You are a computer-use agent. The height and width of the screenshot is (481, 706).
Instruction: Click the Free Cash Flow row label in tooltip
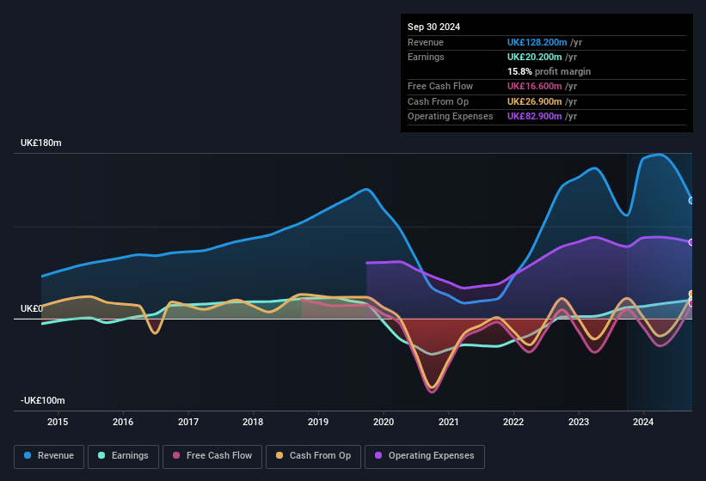pyautogui.click(x=440, y=86)
